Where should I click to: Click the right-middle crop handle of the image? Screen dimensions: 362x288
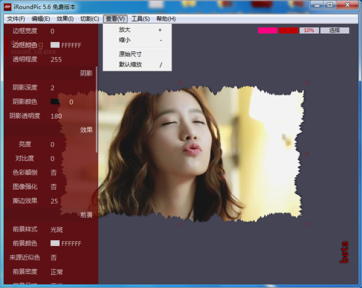point(306,154)
